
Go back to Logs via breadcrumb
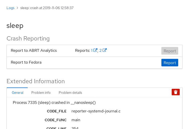click(x=10, y=8)
